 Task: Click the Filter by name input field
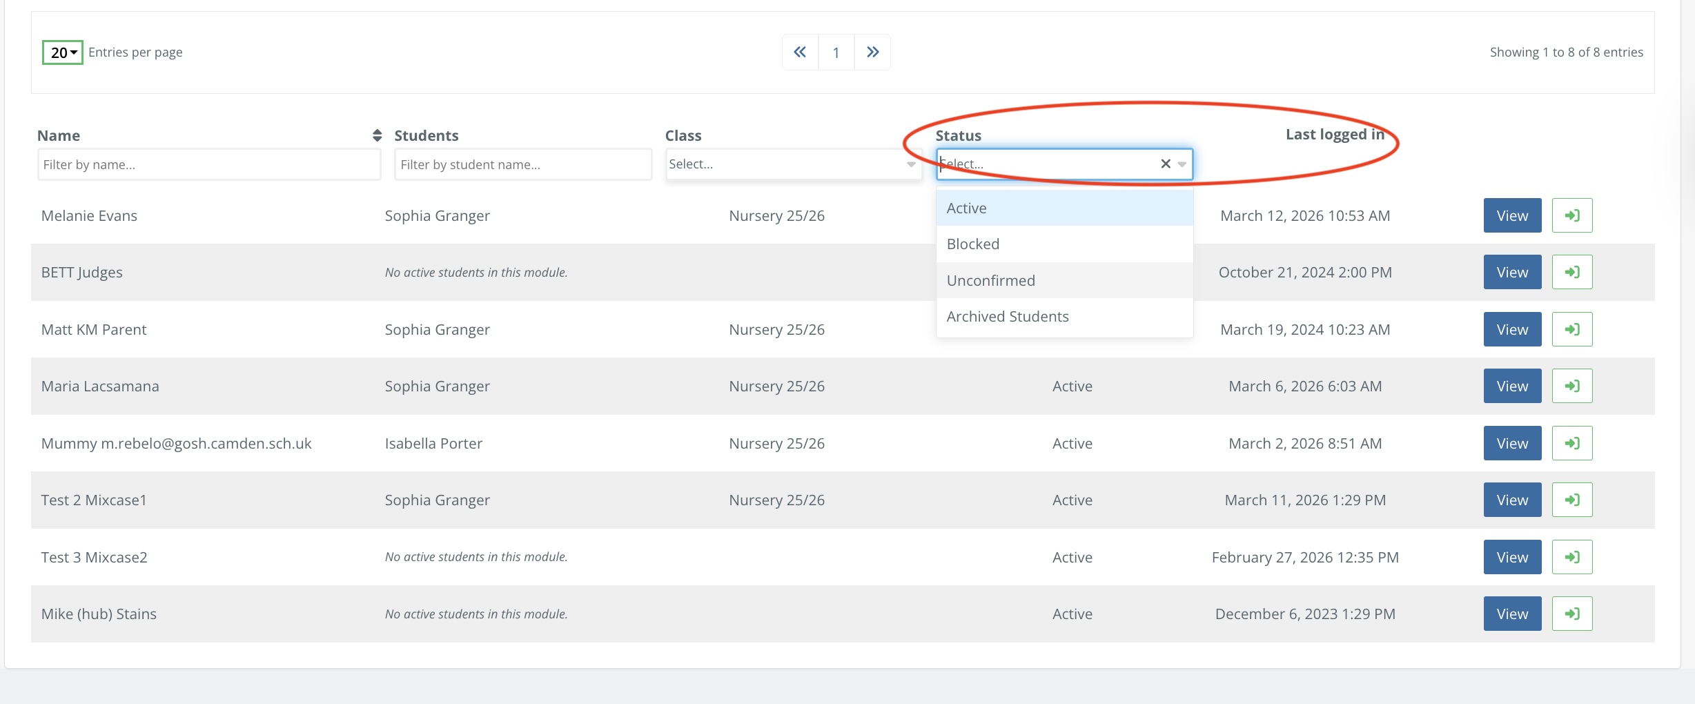[x=209, y=164]
